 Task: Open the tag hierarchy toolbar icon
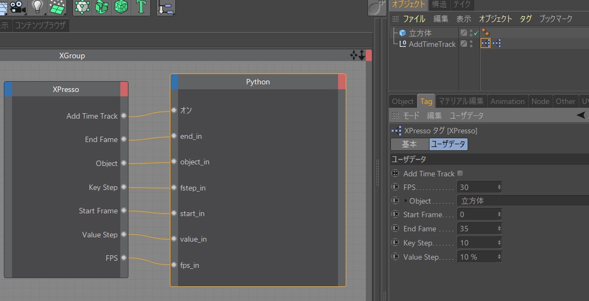coord(165,7)
